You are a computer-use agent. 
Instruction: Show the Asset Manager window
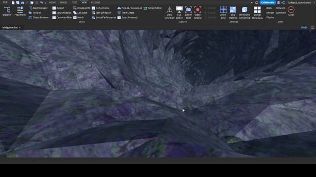point(38,8)
